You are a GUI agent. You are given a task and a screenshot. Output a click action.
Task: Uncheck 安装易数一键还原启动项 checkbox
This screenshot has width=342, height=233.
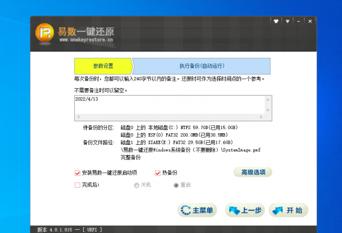coord(77,173)
